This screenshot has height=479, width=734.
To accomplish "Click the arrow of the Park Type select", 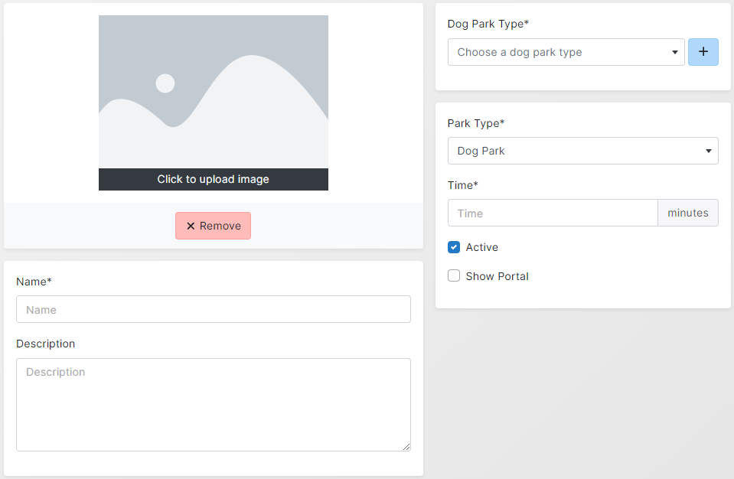I will click(x=708, y=152).
